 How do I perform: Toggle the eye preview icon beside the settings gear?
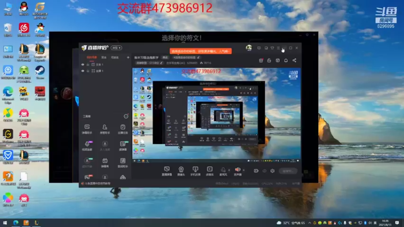(264, 171)
